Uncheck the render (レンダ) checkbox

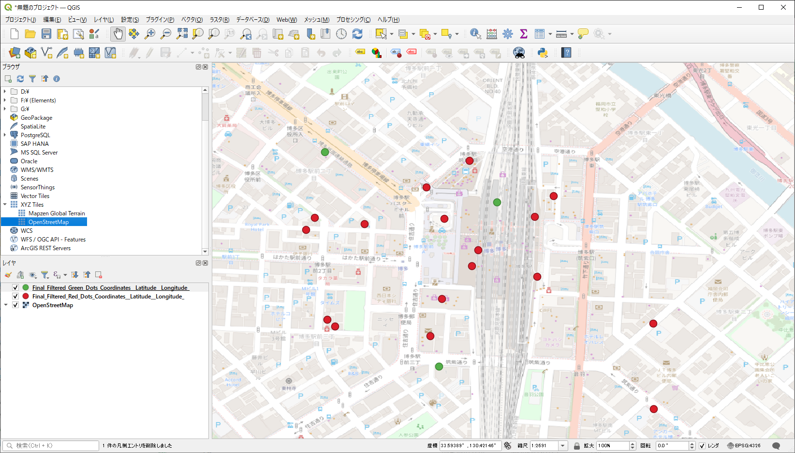tap(702, 446)
